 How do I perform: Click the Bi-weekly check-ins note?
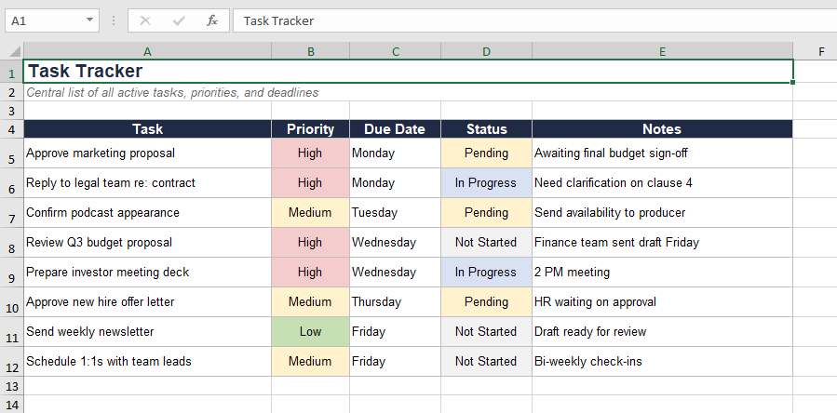click(663, 361)
